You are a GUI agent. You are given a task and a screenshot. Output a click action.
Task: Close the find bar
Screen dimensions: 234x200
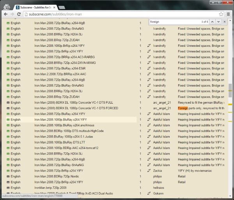[x=225, y=22]
